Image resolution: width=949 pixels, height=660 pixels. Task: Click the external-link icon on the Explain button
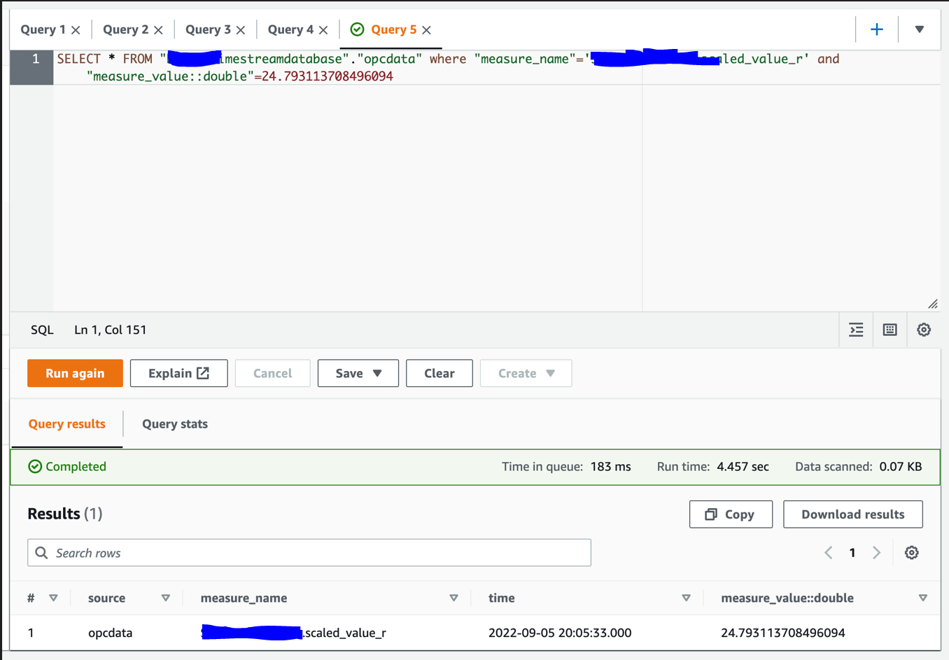pos(203,372)
